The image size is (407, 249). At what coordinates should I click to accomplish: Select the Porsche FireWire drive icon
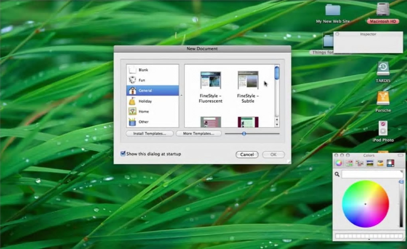point(383,98)
